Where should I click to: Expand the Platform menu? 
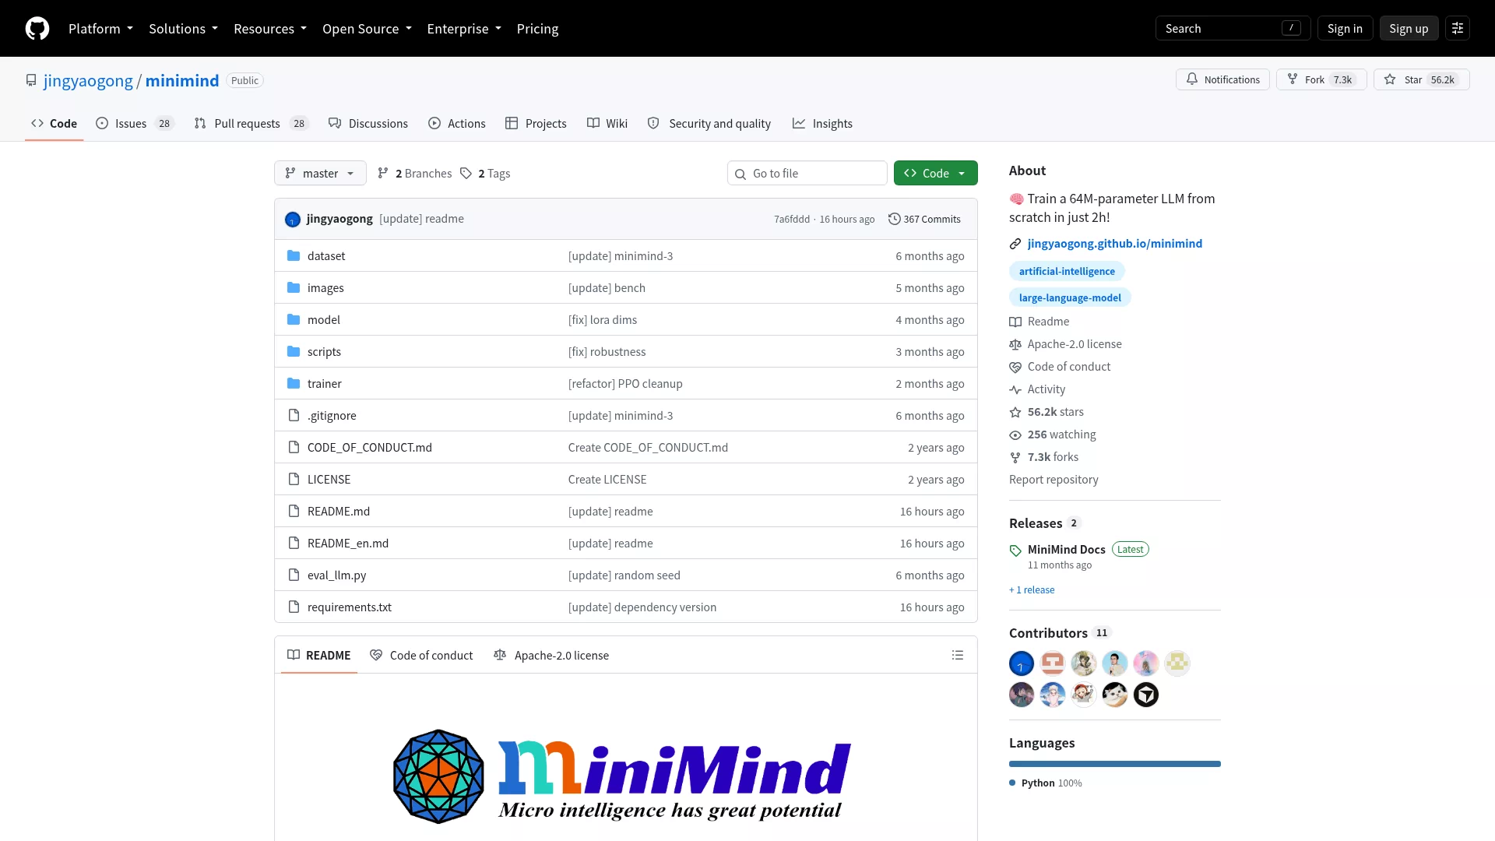click(100, 29)
